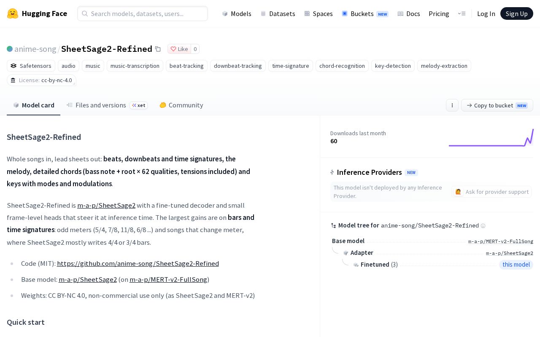This screenshot has width=540, height=337.
Task: Expand the collapsed navigation menu icon
Action: pyautogui.click(x=462, y=13)
